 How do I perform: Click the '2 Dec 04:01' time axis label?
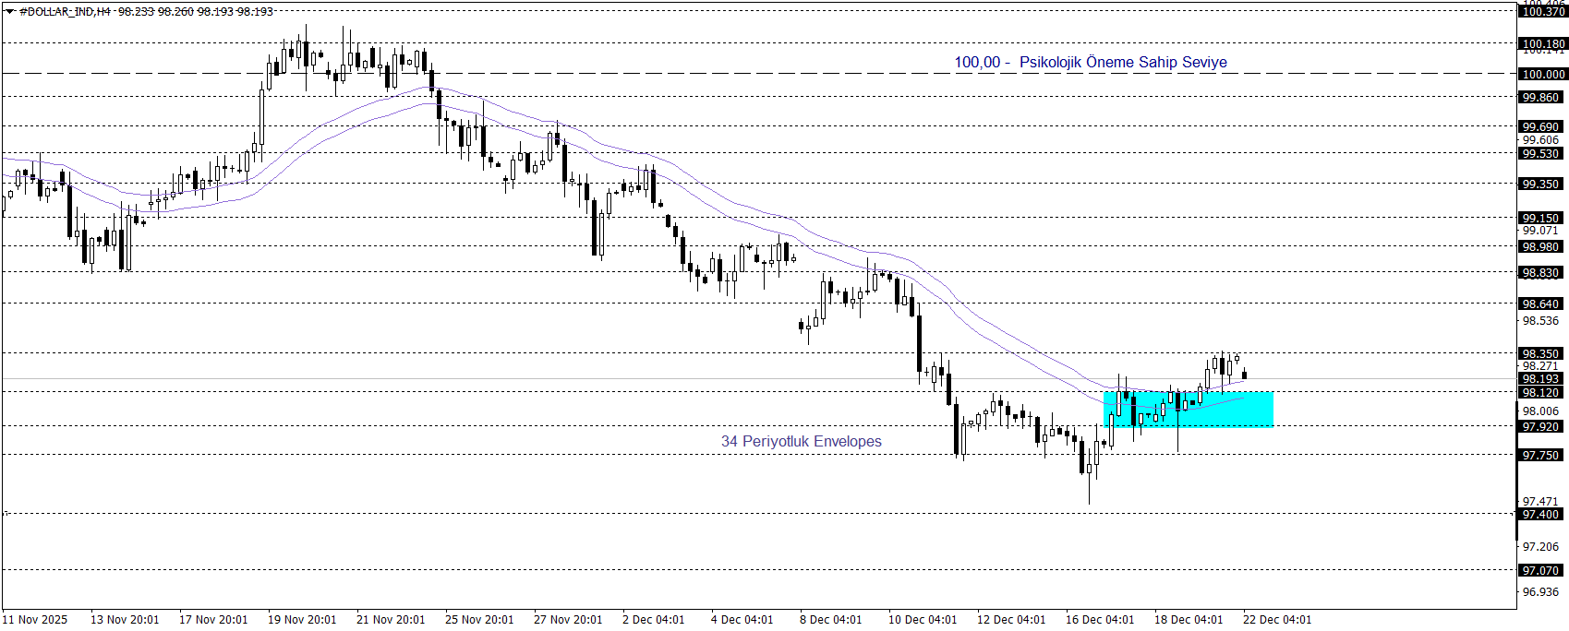(x=654, y=620)
